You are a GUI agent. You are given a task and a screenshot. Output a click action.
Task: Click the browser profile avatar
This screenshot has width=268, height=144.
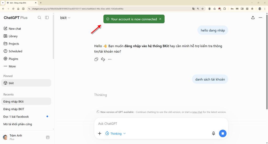tap(260, 9)
